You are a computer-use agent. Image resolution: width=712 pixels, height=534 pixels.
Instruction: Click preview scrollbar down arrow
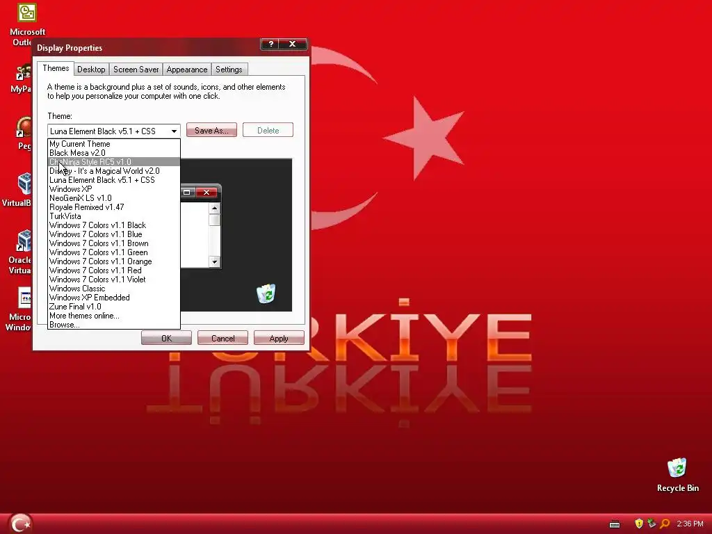[214, 261]
